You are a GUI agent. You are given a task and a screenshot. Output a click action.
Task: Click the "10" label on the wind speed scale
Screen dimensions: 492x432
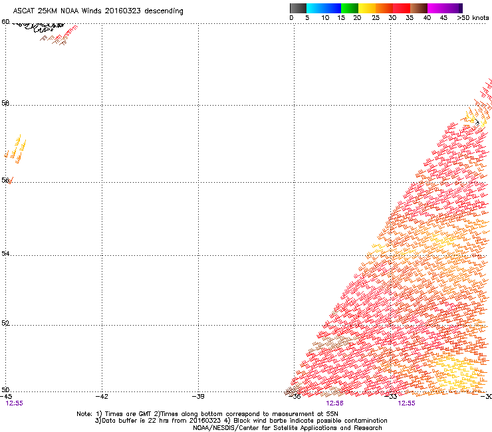point(325,18)
